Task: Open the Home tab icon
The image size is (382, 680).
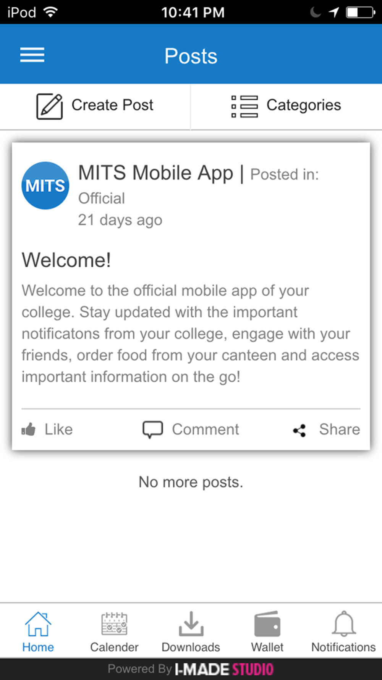Action: tap(38, 624)
